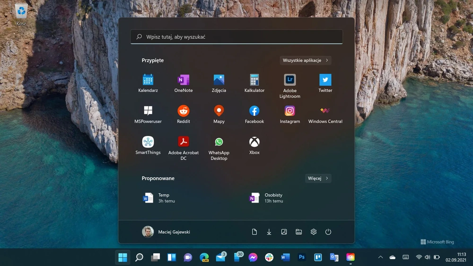Open Kalkulator app
The height and width of the screenshot is (266, 473).
coord(254,83)
